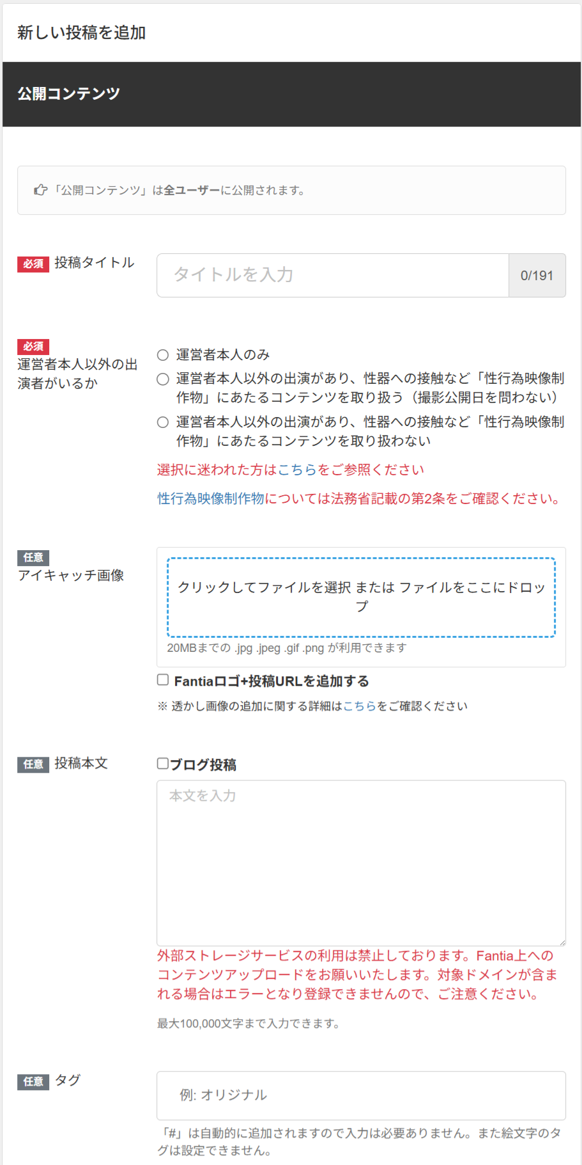582x1165 pixels.
Task: Click the 新しい投稿を追加 page heading
Action: (82, 33)
